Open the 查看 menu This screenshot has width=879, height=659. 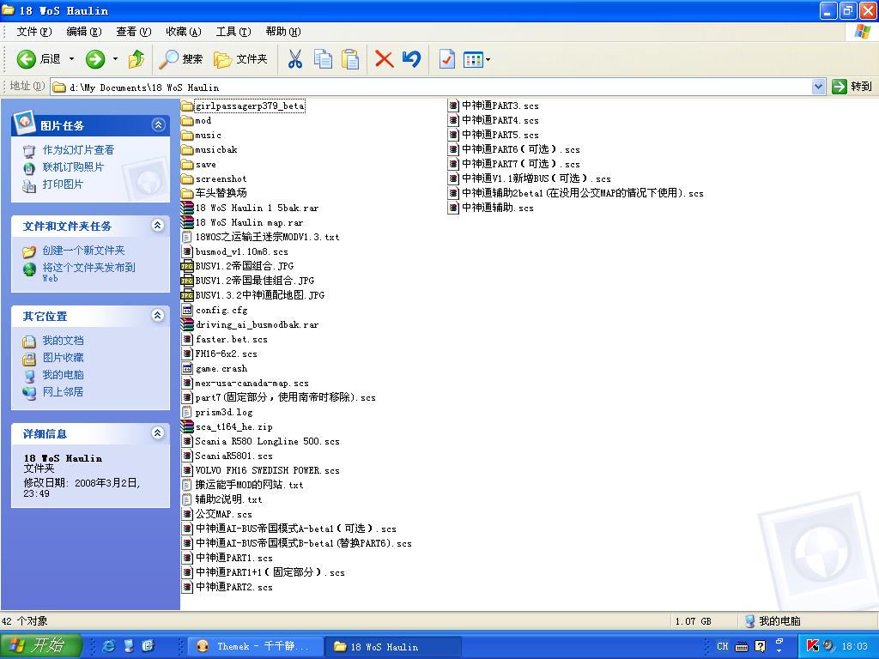(133, 32)
